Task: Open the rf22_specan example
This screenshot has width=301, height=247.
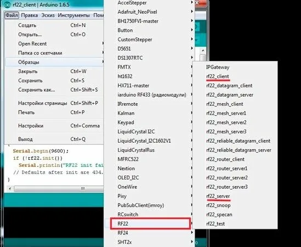Action: point(235,215)
